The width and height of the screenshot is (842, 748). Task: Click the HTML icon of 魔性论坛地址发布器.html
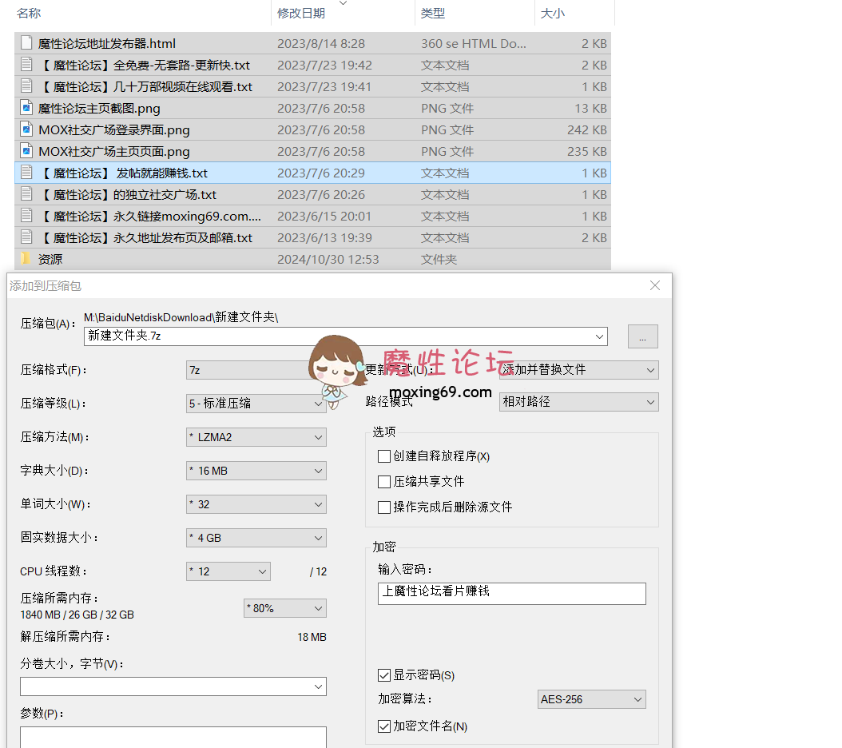(x=25, y=43)
